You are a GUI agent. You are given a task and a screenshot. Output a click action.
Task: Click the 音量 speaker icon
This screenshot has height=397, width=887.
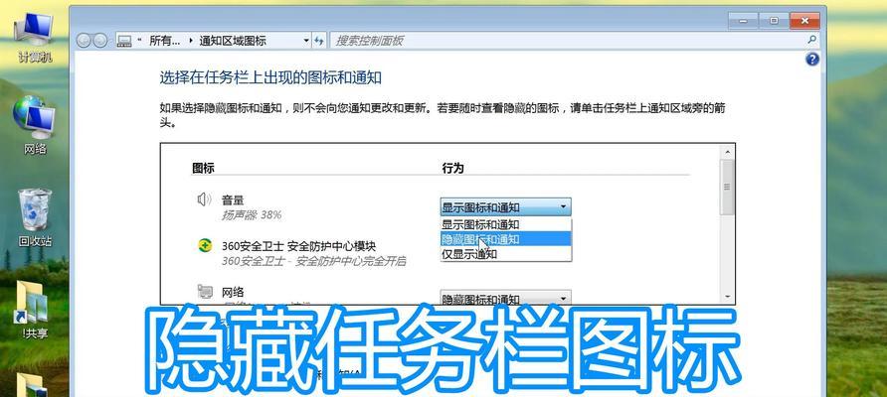click(x=204, y=199)
